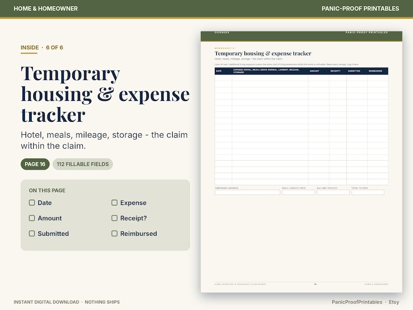This screenshot has width=413, height=310.
Task: Click the PanicProofPrintables · Etsy footer text
Action: click(365, 302)
